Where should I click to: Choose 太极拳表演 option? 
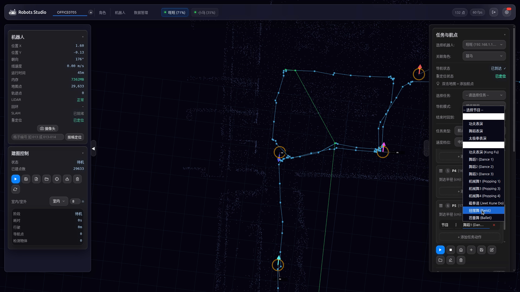click(x=483, y=138)
